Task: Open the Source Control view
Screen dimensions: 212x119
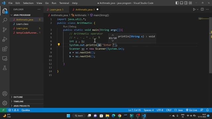Action: pyautogui.click(x=5, y=30)
